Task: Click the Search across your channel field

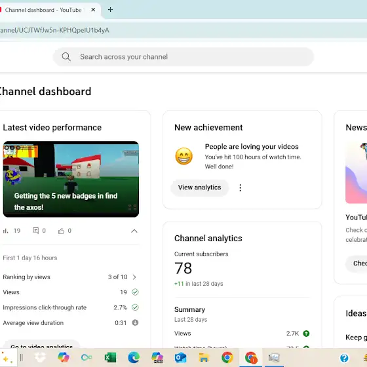Action: 183,57
